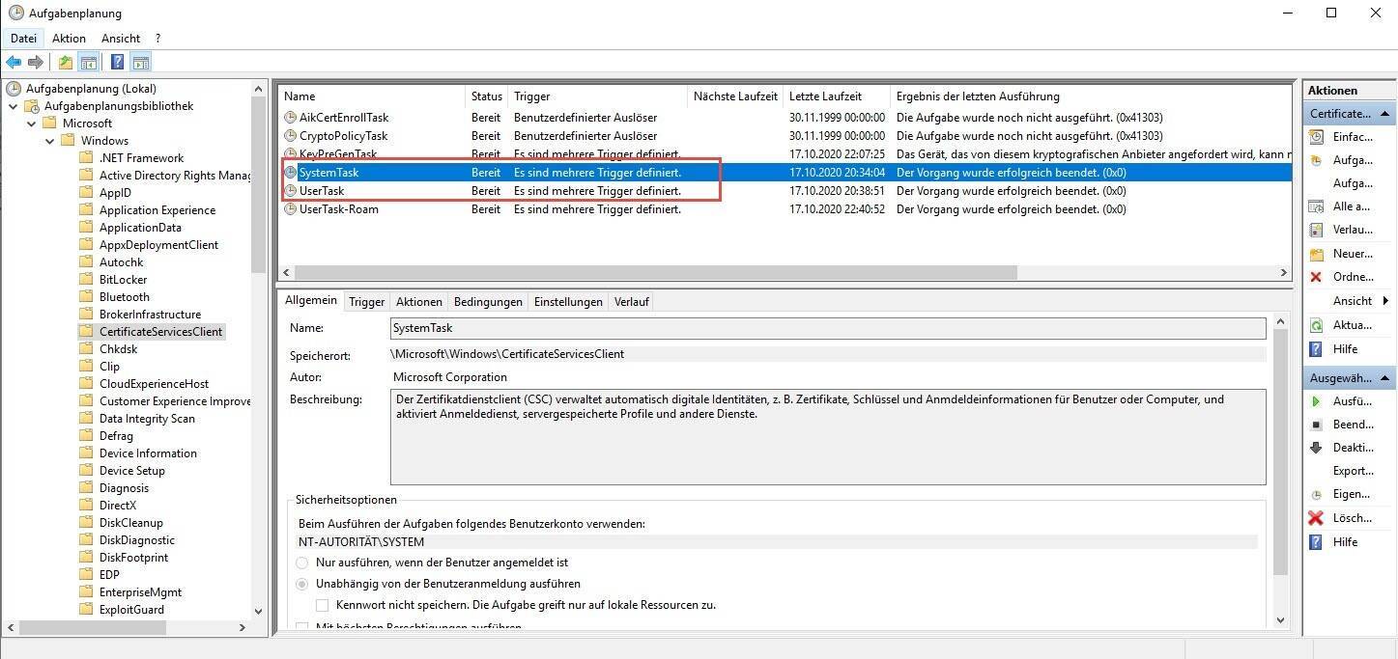The height and width of the screenshot is (659, 1398).
Task: Select 'Unabhängig von der Benutzeranmeldung ausführen' option
Action: [302, 584]
